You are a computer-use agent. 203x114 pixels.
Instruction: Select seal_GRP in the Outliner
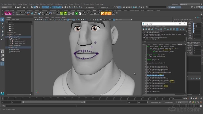[x=14, y=47]
